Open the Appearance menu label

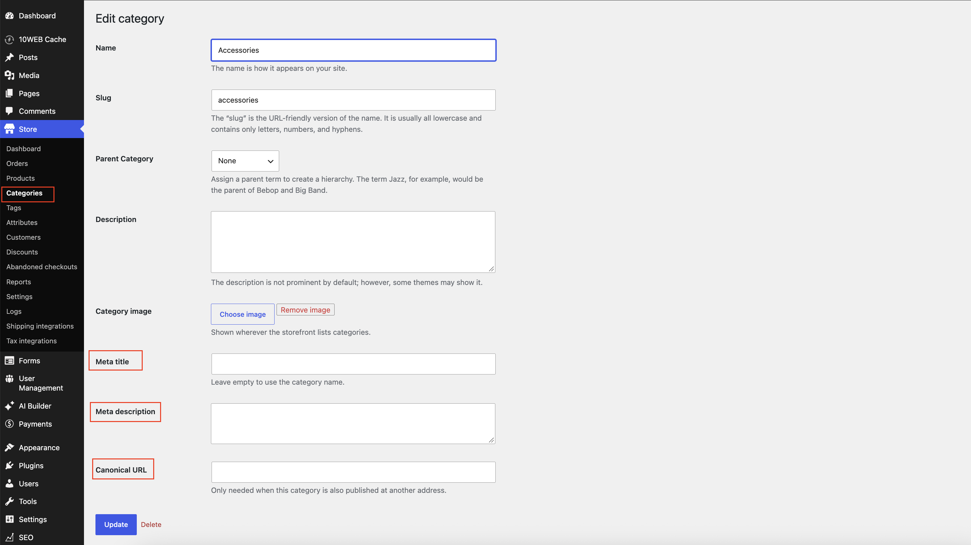[39, 448]
